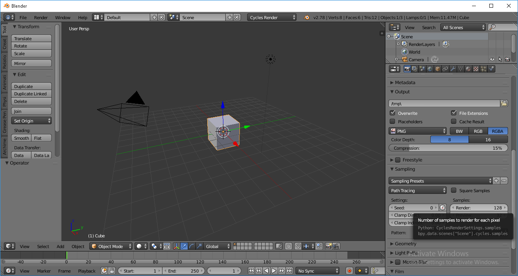This screenshot has width=518, height=276.
Task: Click the OpenGL render image camera icon
Action: [328, 246]
